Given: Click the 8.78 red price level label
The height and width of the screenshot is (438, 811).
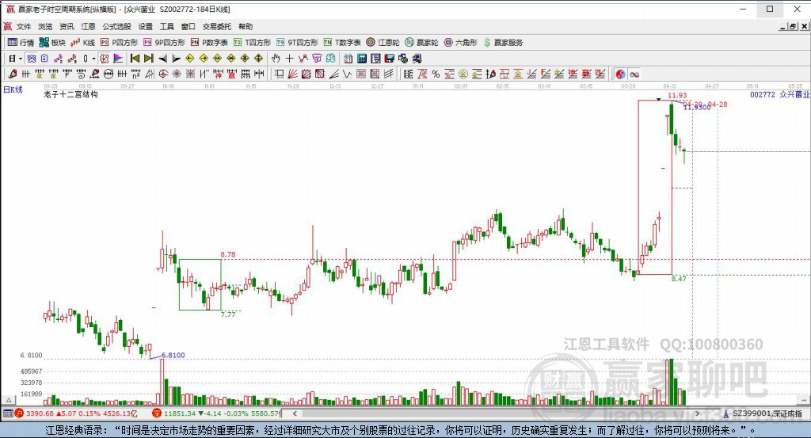Looking at the screenshot, I should click(228, 254).
